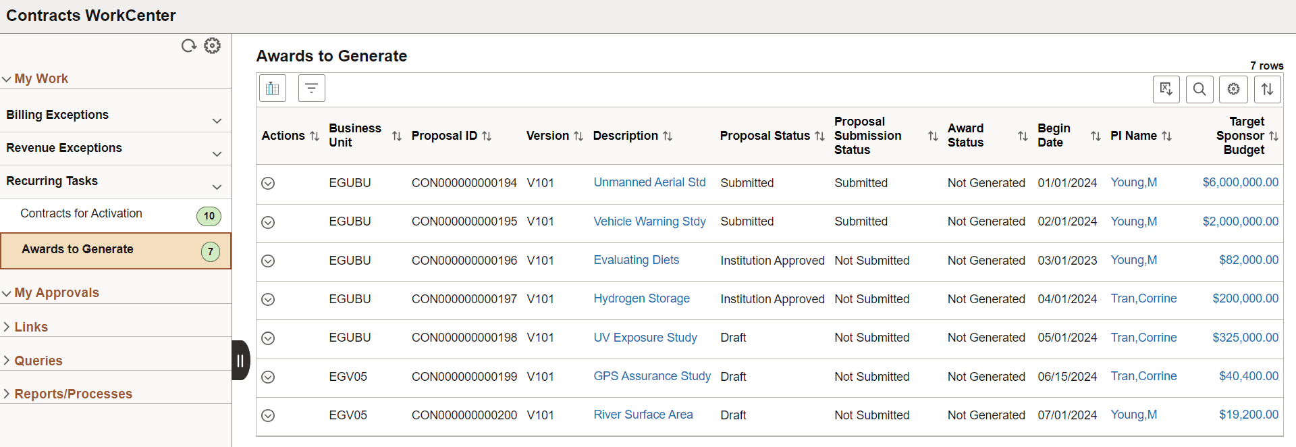The height and width of the screenshot is (447, 1296).
Task: Click the $6,000,000.00 budget link
Action: point(1240,182)
